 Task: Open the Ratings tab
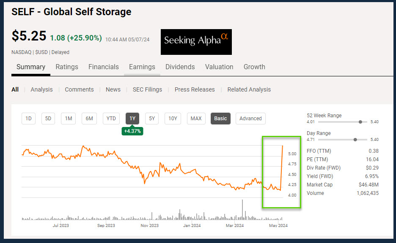tap(67, 67)
